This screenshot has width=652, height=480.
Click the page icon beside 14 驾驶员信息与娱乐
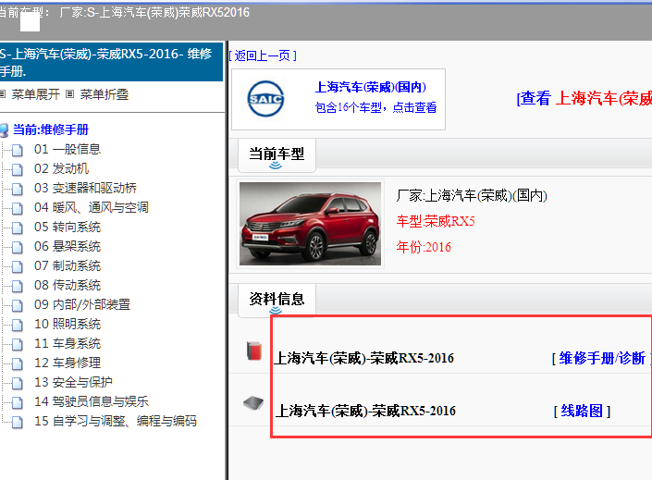point(18,402)
